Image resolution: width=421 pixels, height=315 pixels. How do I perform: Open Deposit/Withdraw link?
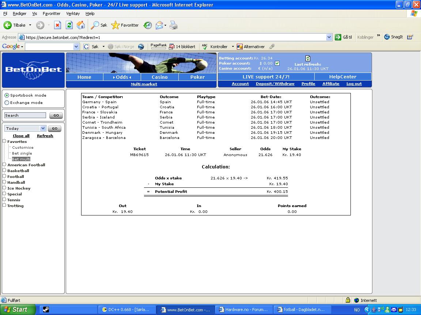point(275,84)
